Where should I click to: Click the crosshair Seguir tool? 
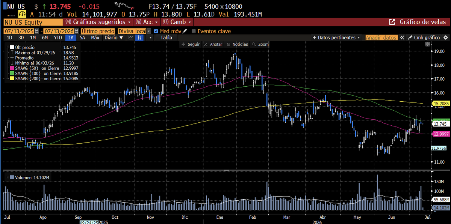[191, 44]
